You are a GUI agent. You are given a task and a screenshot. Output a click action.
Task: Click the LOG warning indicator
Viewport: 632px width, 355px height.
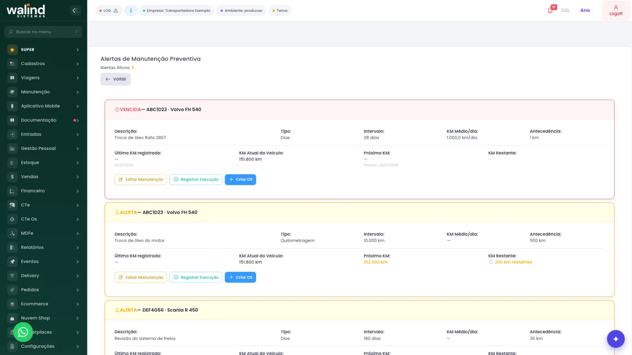click(x=109, y=11)
